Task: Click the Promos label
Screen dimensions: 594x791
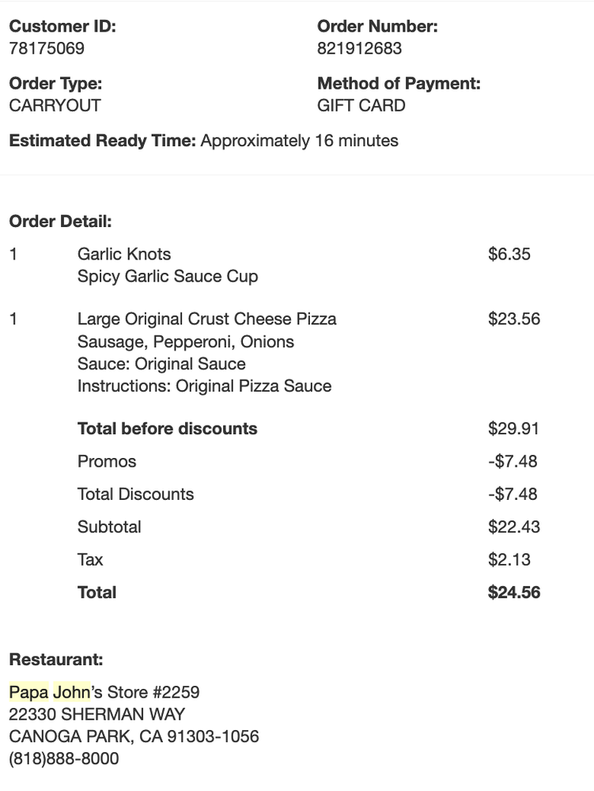Action: 107,461
